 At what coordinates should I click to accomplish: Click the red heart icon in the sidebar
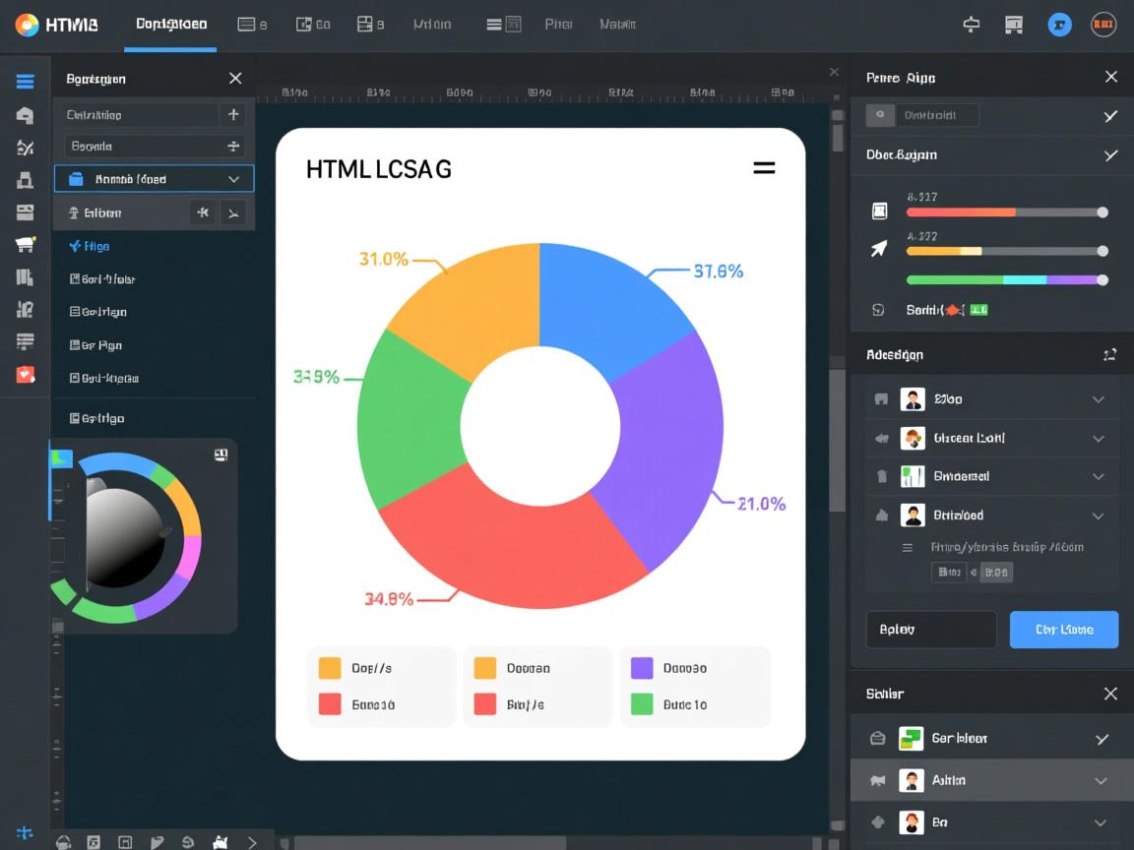[x=25, y=374]
